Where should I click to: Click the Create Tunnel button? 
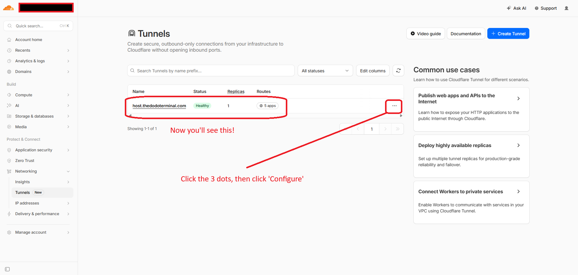pyautogui.click(x=508, y=33)
